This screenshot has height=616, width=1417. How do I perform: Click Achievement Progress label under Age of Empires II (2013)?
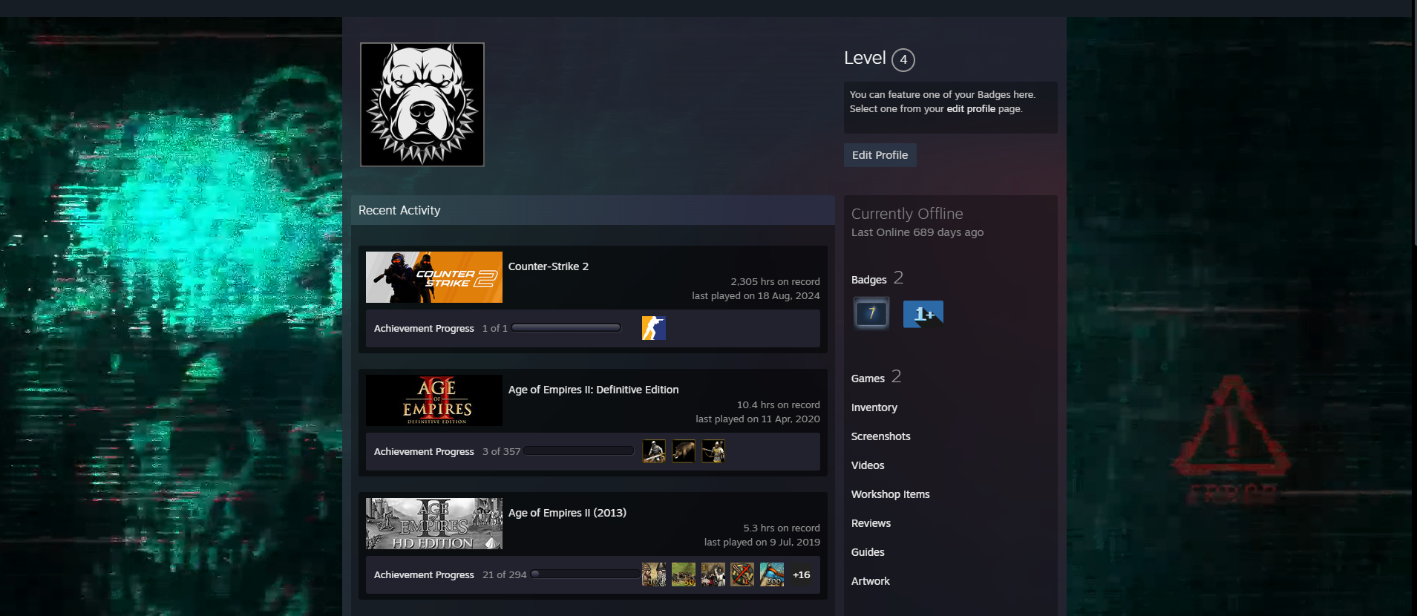[424, 574]
